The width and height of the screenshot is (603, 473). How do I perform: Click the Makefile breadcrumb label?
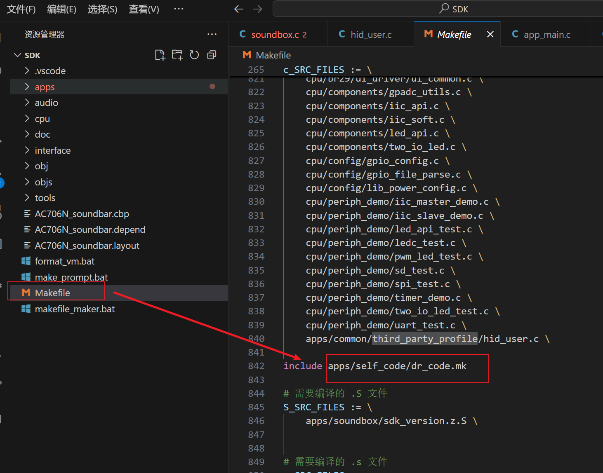(x=273, y=55)
